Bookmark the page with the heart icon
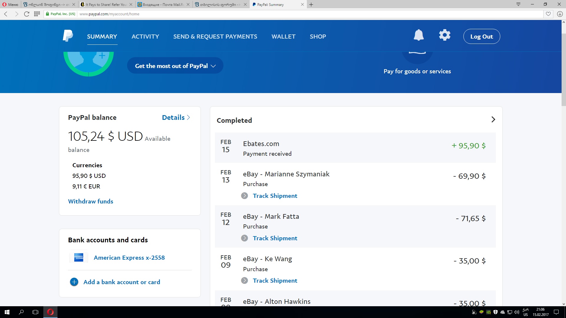This screenshot has width=566, height=318. coord(548,14)
